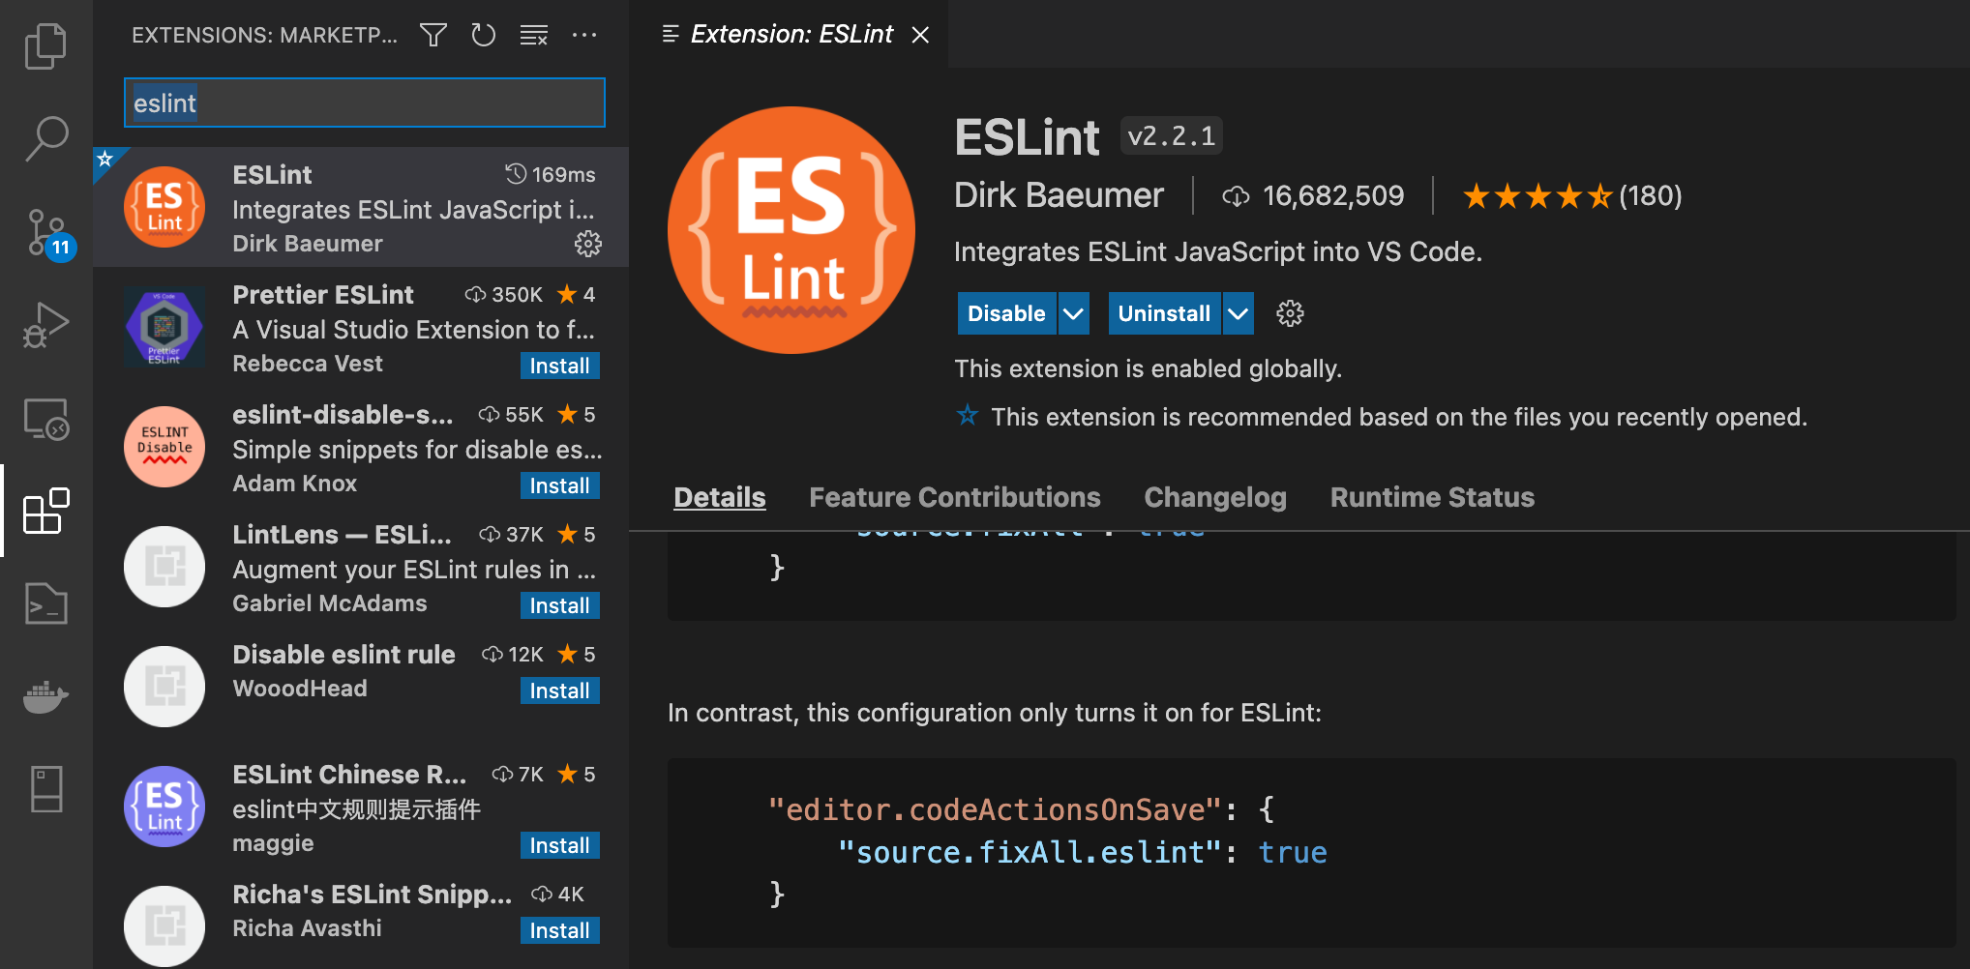Expand the Disable button dropdown arrow
This screenshot has height=969, width=1970.
coord(1073,313)
